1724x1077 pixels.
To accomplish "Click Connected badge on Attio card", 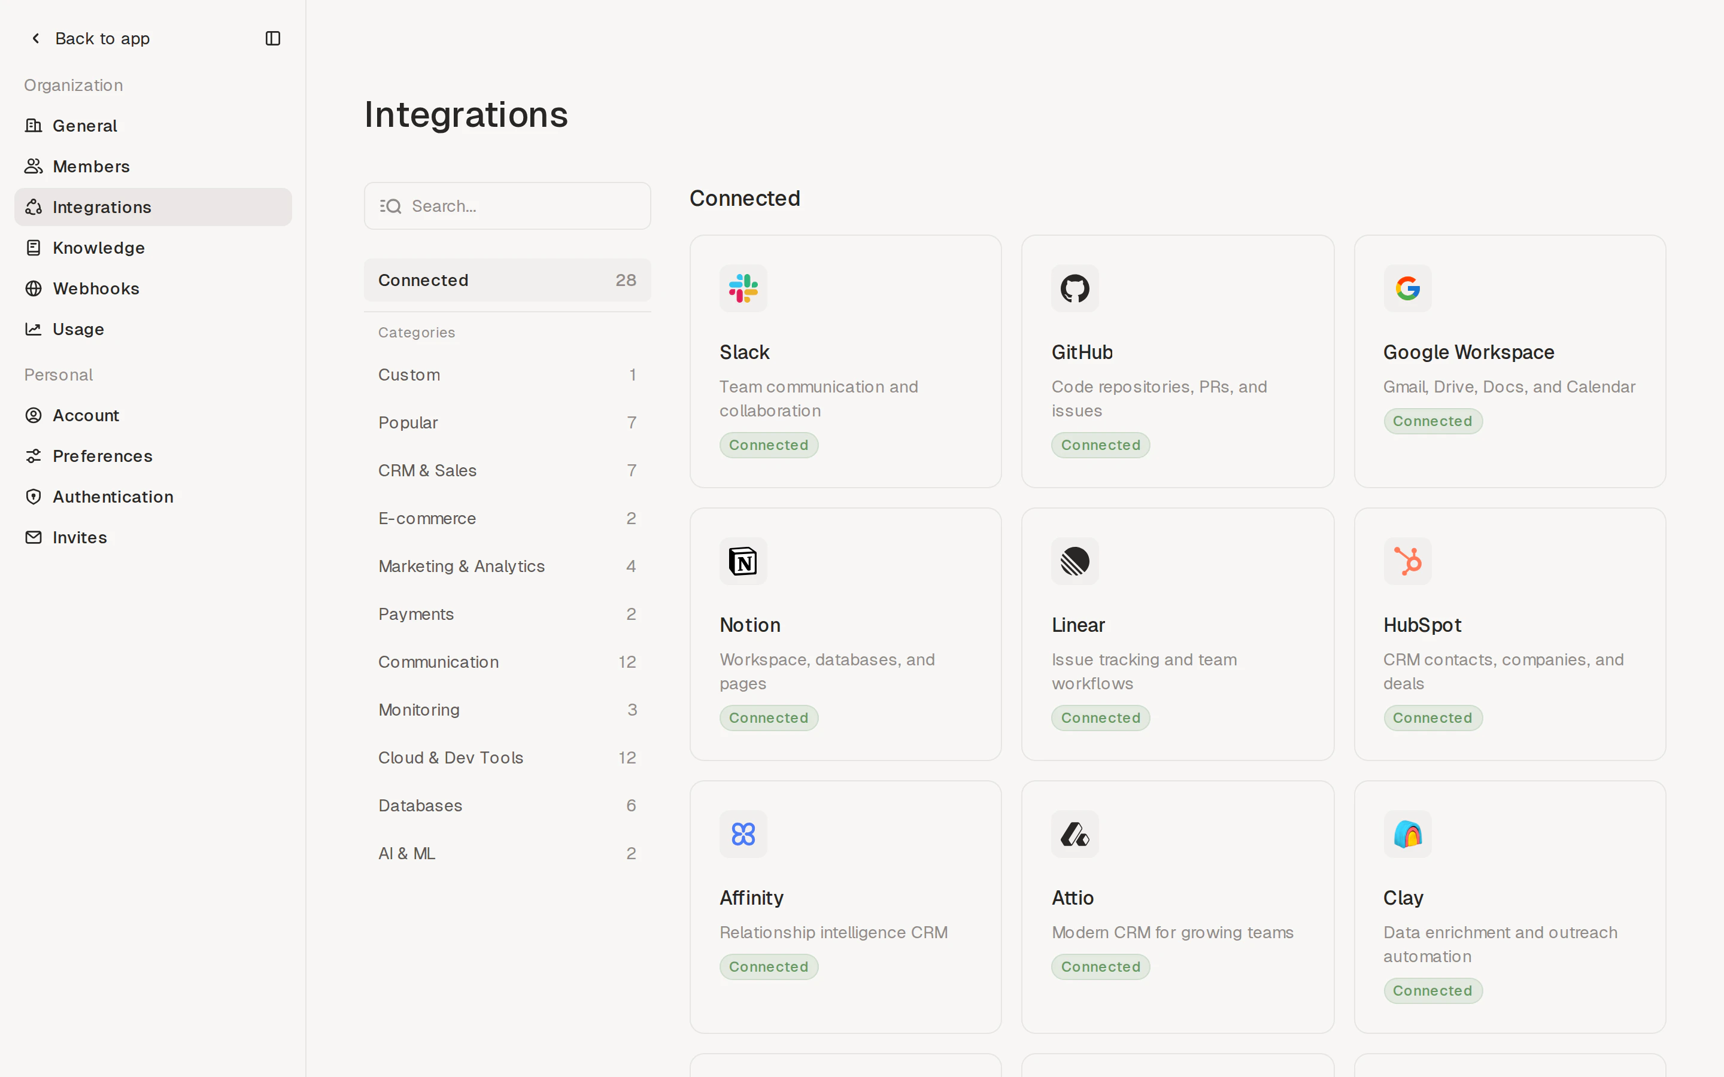I will coord(1101,966).
